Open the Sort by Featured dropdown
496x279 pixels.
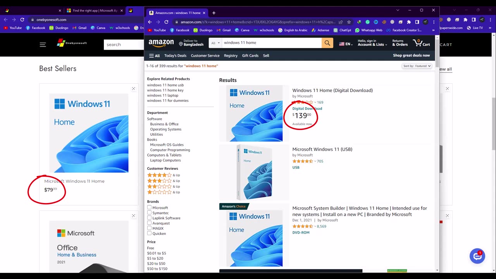pyautogui.click(x=417, y=66)
